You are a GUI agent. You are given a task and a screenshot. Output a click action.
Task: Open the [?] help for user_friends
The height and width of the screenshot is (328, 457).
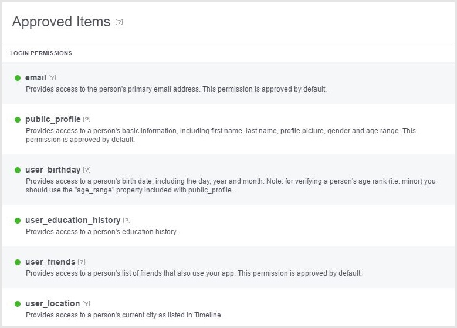tap(82, 262)
